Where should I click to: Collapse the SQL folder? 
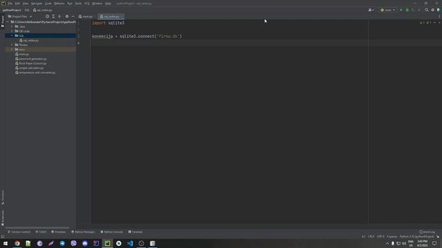(12, 36)
